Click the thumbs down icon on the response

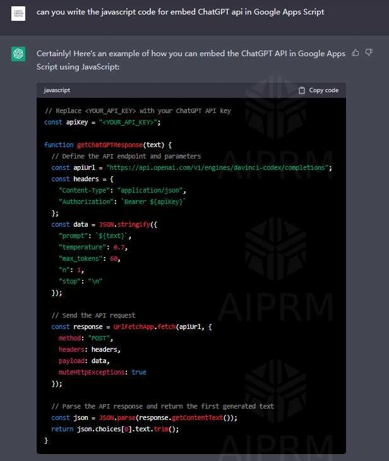coord(370,53)
